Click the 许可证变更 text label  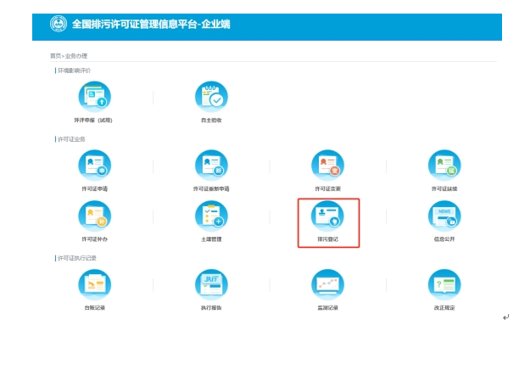pyautogui.click(x=327, y=188)
